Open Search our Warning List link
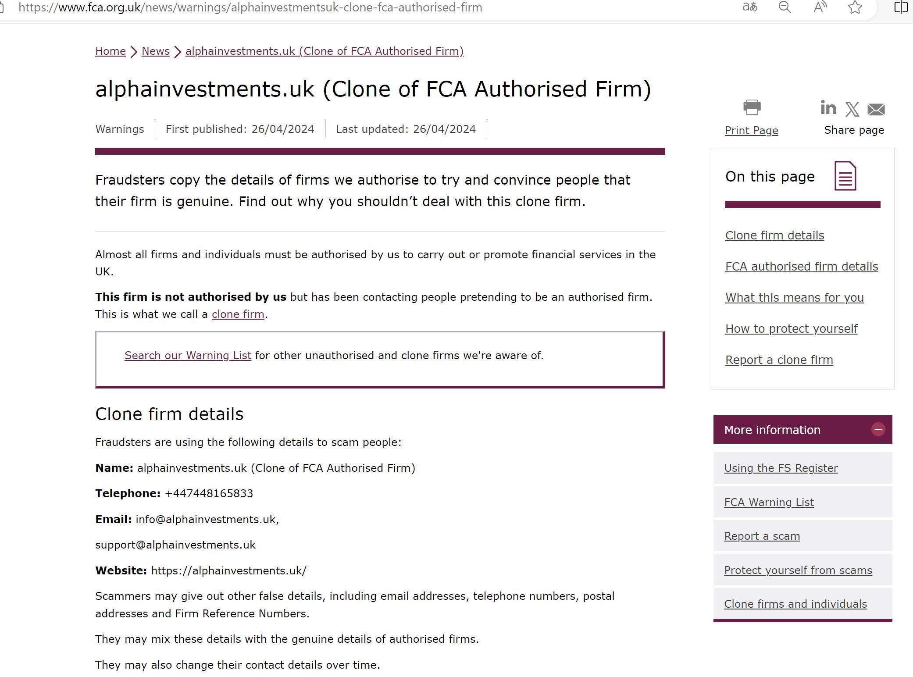This screenshot has width=913, height=677. (188, 356)
